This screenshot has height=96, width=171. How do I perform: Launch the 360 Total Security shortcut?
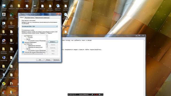pyautogui.click(x=4, y=85)
